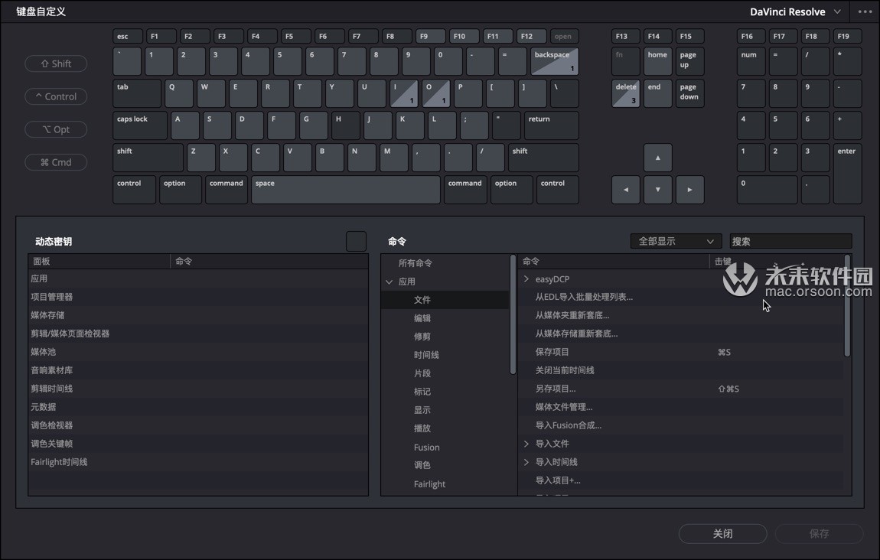Click the category tree scrollbar
880x560 pixels.
(x=513, y=314)
